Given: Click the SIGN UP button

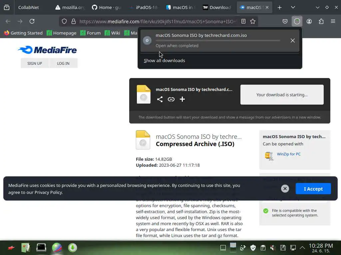Looking at the screenshot, I should pyautogui.click(x=35, y=63).
